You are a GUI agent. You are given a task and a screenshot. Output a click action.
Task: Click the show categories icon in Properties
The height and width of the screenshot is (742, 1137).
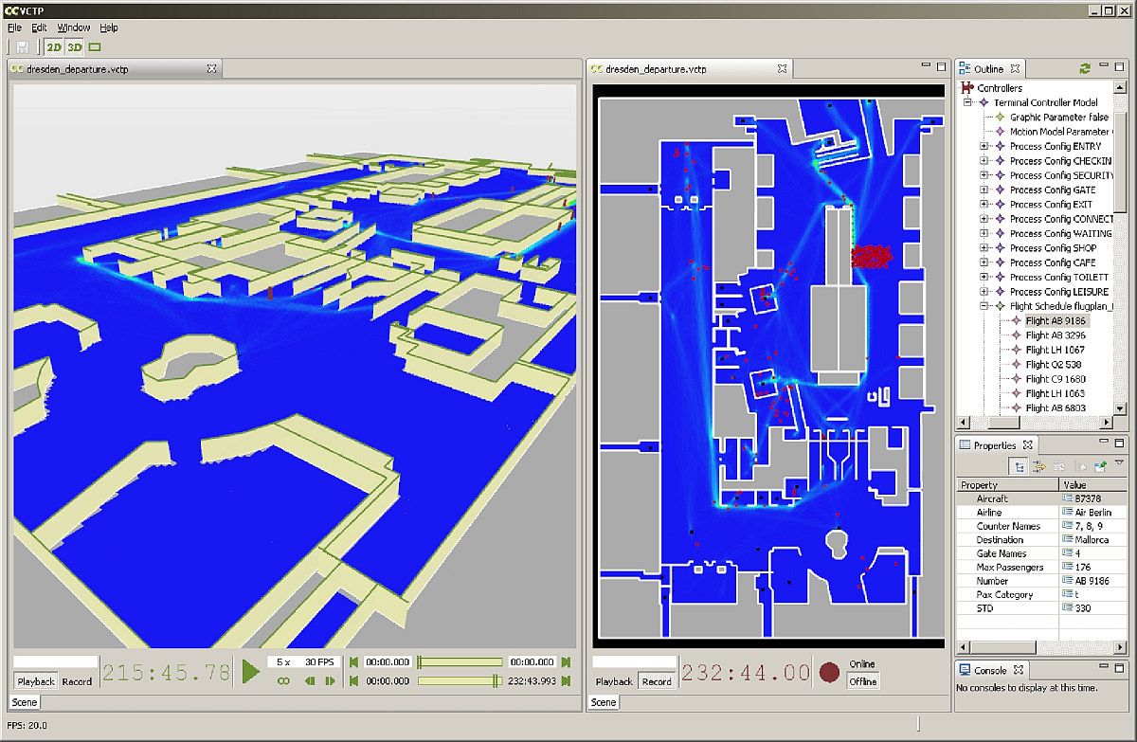click(1019, 466)
